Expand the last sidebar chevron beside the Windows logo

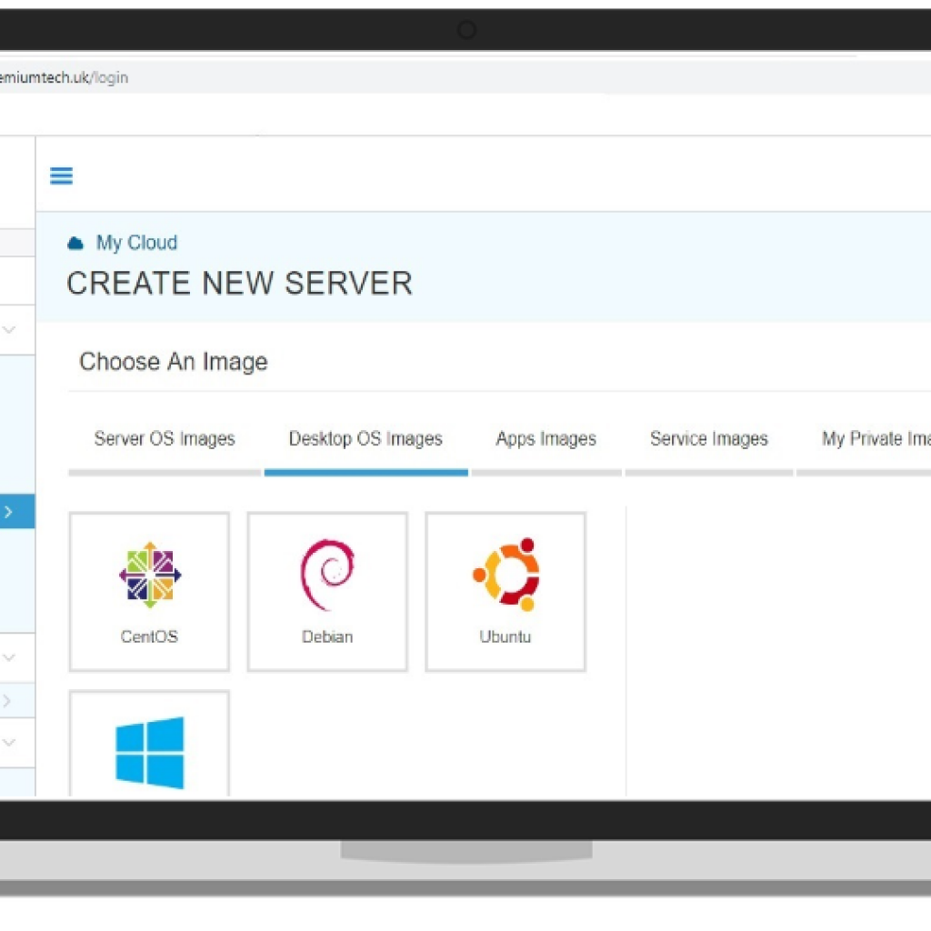9,742
